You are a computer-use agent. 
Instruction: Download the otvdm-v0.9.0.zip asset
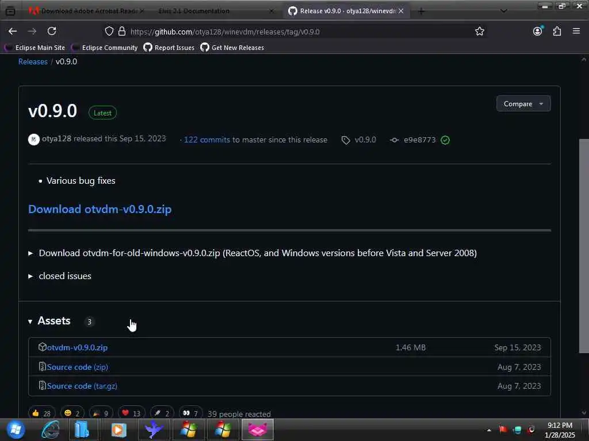[77, 347]
